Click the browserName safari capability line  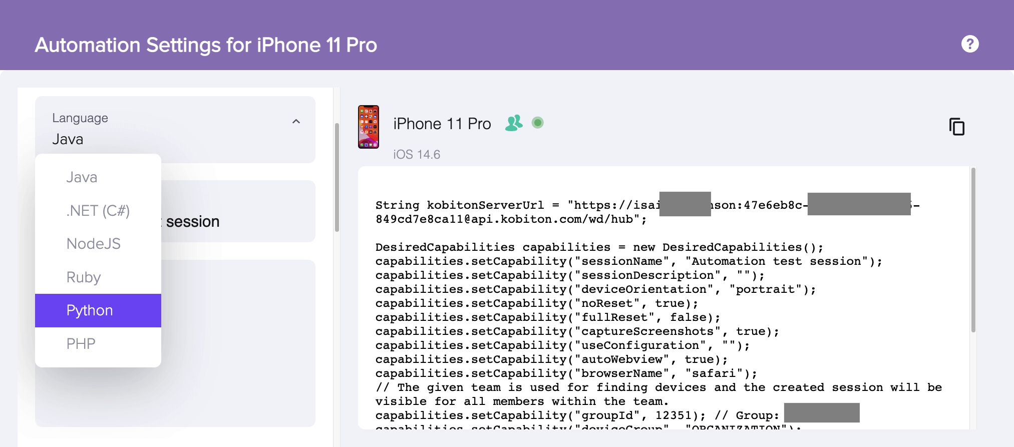pos(566,373)
